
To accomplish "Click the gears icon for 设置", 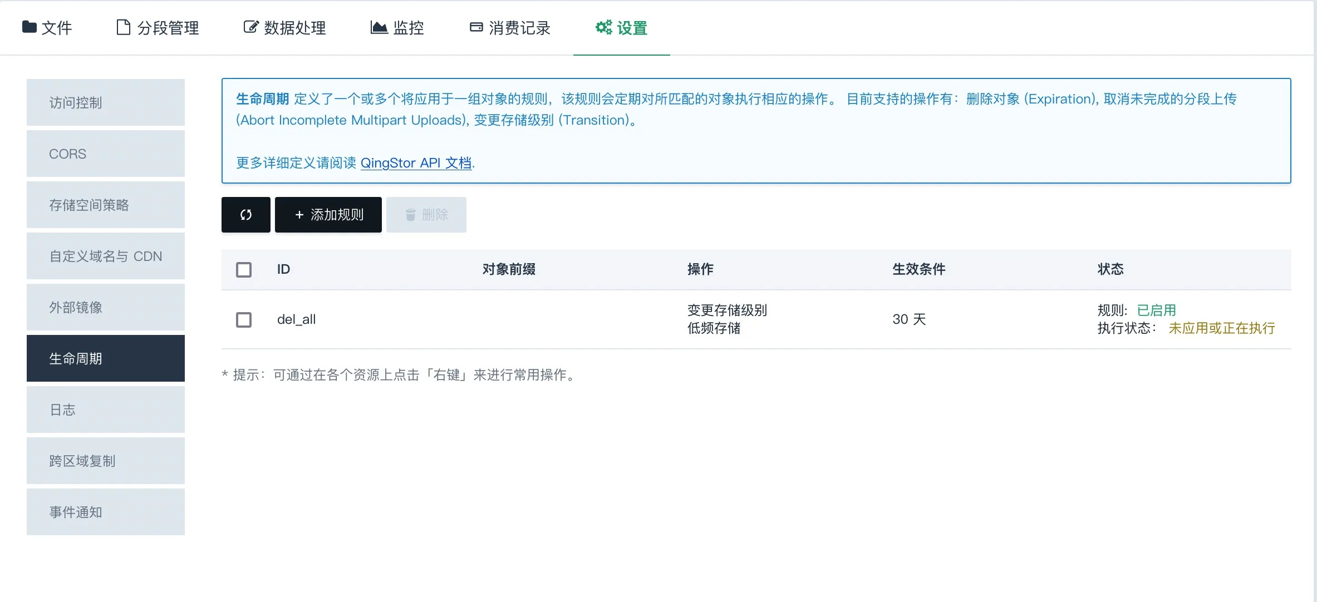I will (603, 27).
